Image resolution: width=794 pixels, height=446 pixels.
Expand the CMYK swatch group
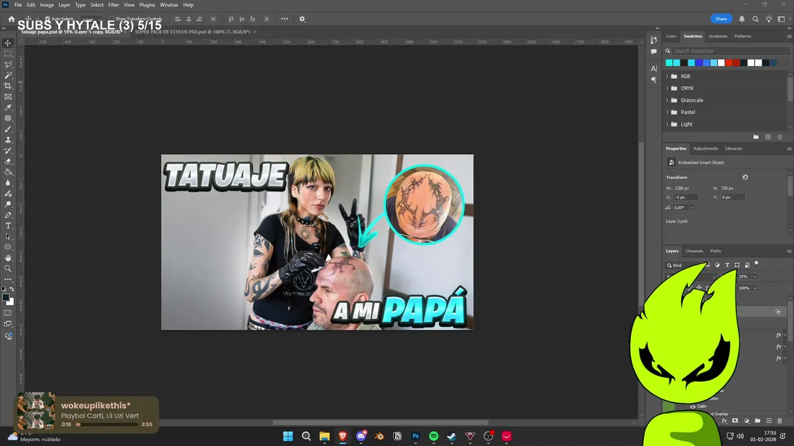[667, 88]
